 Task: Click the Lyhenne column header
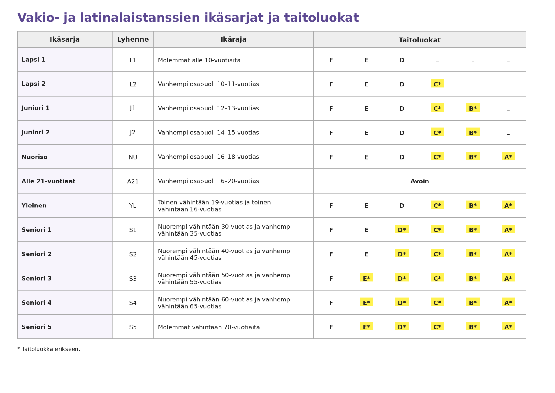(x=133, y=40)
